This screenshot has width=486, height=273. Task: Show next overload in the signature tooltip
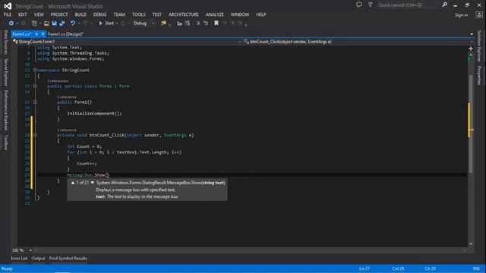[92, 183]
